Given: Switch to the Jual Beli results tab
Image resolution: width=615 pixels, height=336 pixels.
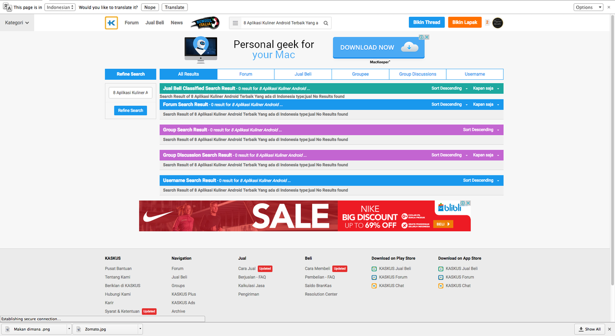Looking at the screenshot, I should coord(303,74).
